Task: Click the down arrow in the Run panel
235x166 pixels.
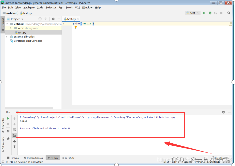Action: (x=14, y=124)
